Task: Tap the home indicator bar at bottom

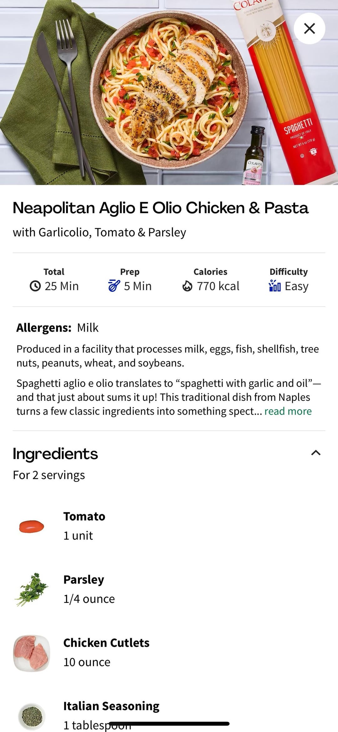Action: (x=169, y=724)
